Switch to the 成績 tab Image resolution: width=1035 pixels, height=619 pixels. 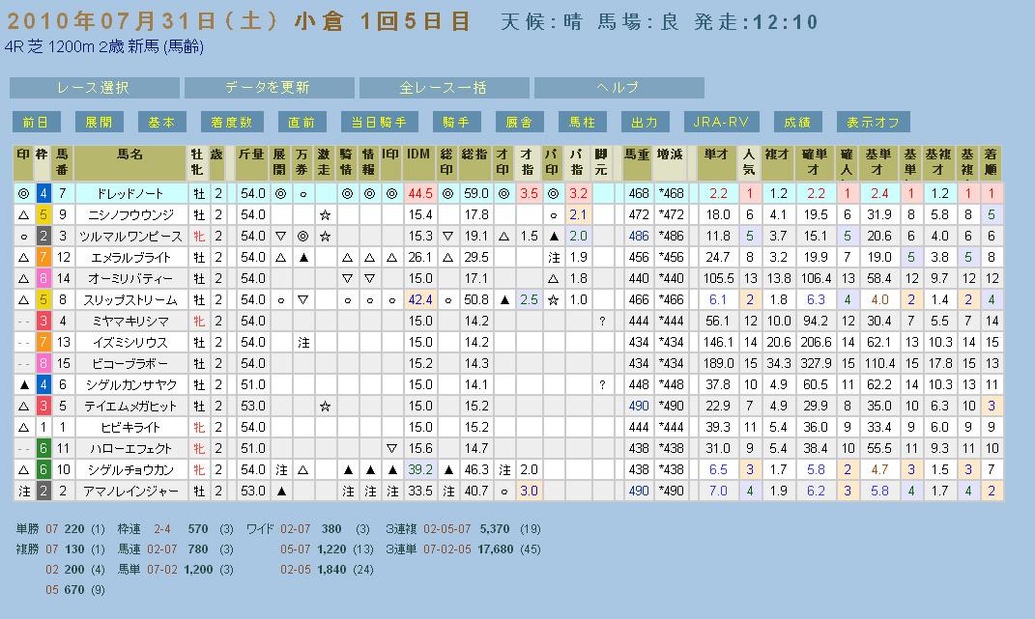coord(798,122)
